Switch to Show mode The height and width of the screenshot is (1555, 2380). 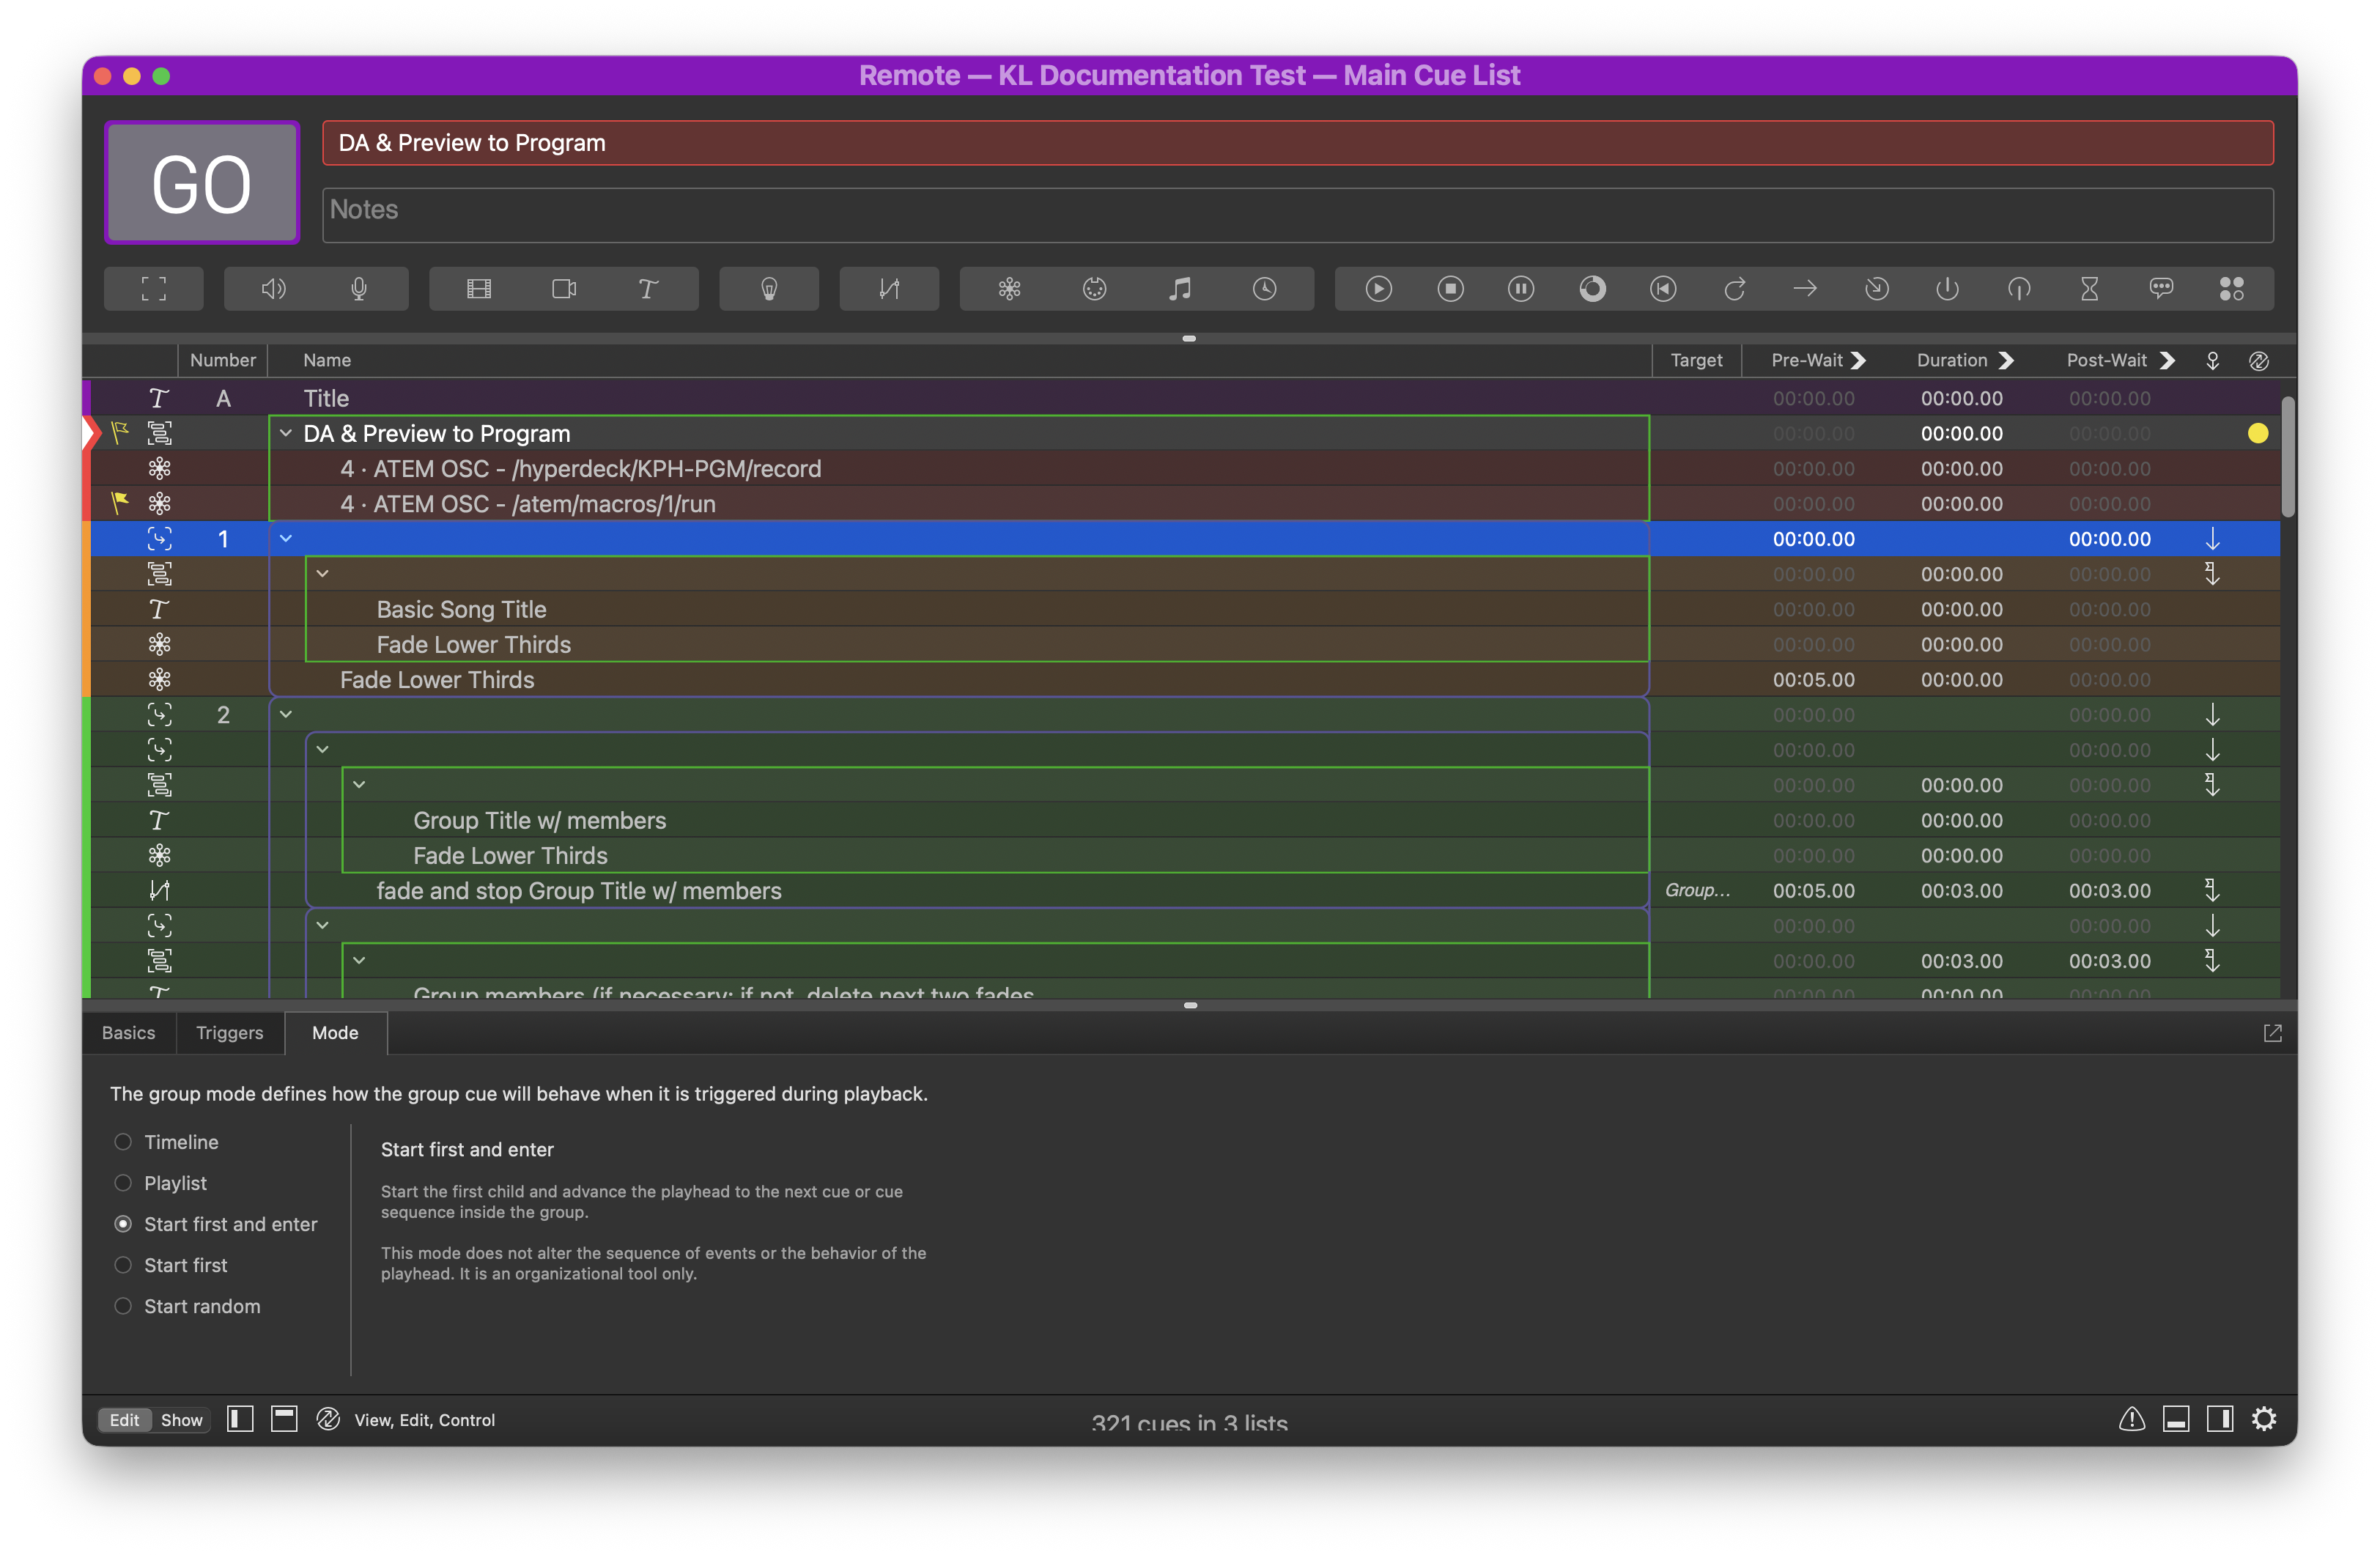(182, 1420)
